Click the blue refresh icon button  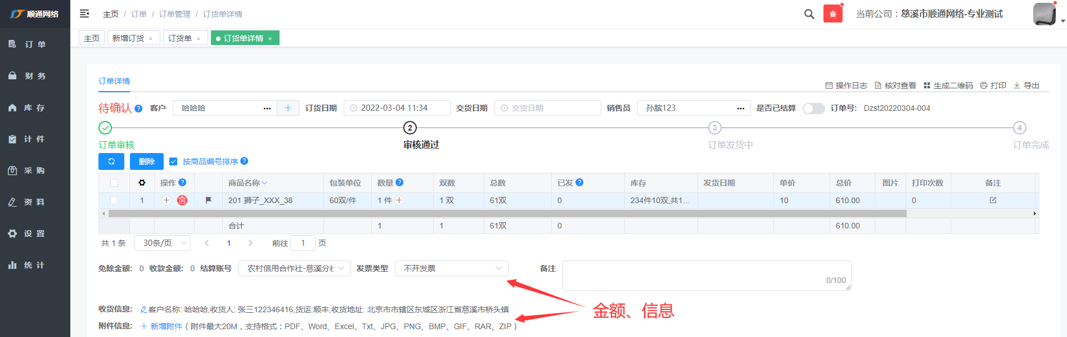[x=111, y=161]
